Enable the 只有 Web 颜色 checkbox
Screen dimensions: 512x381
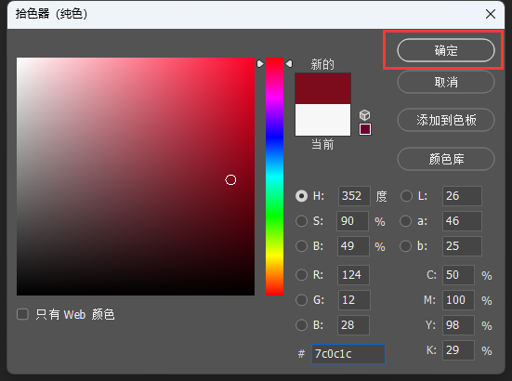pyautogui.click(x=22, y=314)
